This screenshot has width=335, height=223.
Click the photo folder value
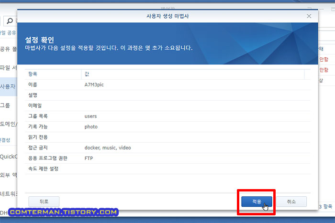point(91,127)
